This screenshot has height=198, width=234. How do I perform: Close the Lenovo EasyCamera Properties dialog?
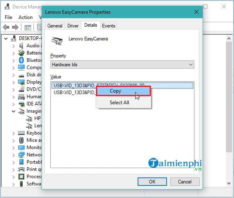[x=196, y=12]
